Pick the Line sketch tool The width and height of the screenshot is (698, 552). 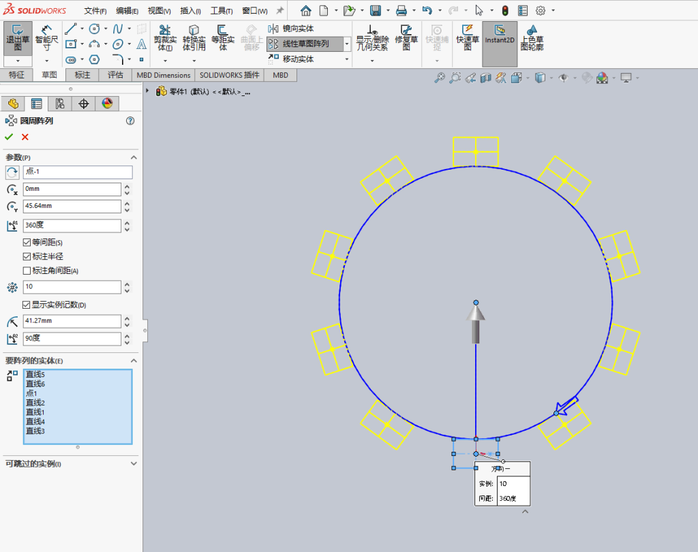(x=71, y=29)
